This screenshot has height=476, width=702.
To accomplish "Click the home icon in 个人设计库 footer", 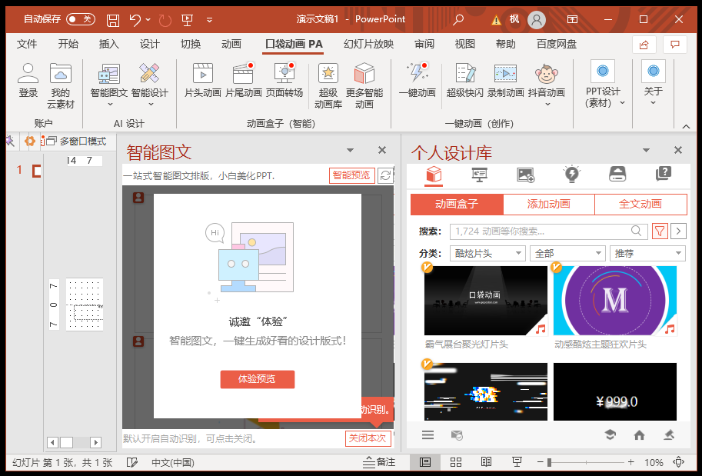I will click(x=639, y=435).
